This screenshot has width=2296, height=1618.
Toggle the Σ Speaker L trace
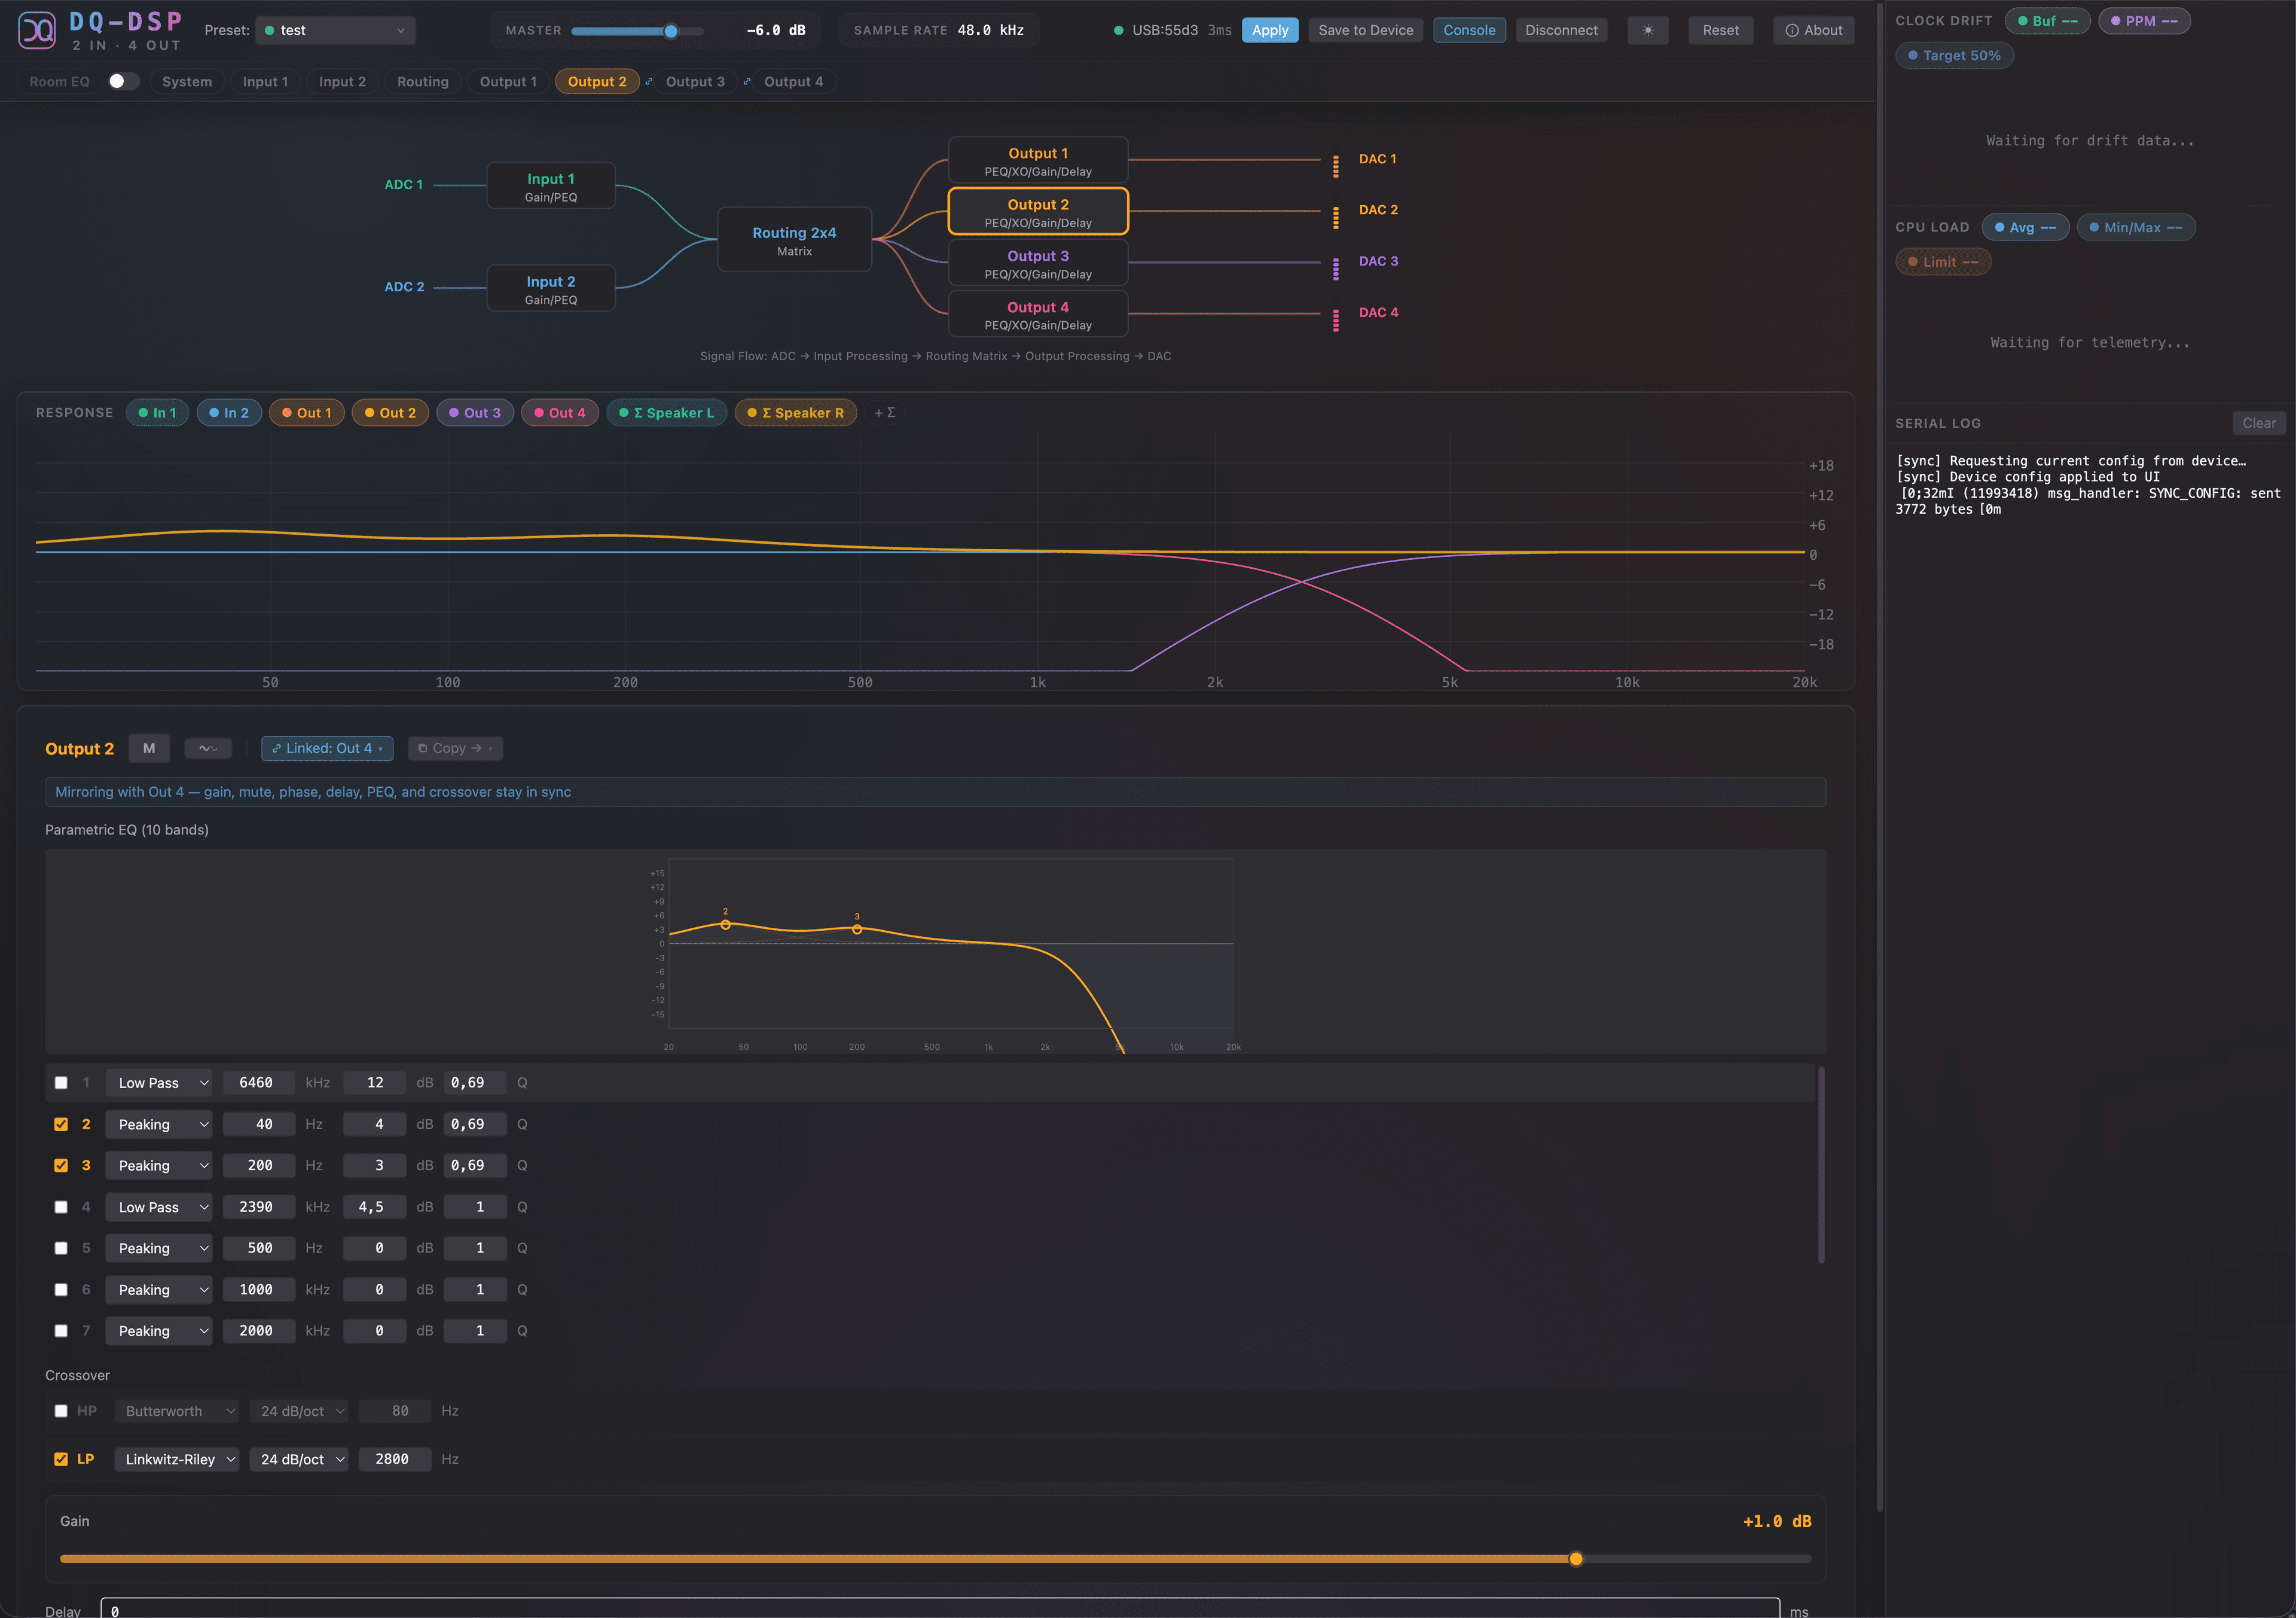coord(667,412)
